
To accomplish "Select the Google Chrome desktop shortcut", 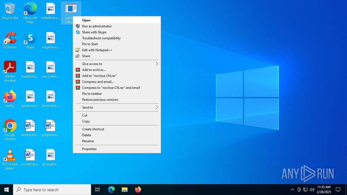I will 10,130.
